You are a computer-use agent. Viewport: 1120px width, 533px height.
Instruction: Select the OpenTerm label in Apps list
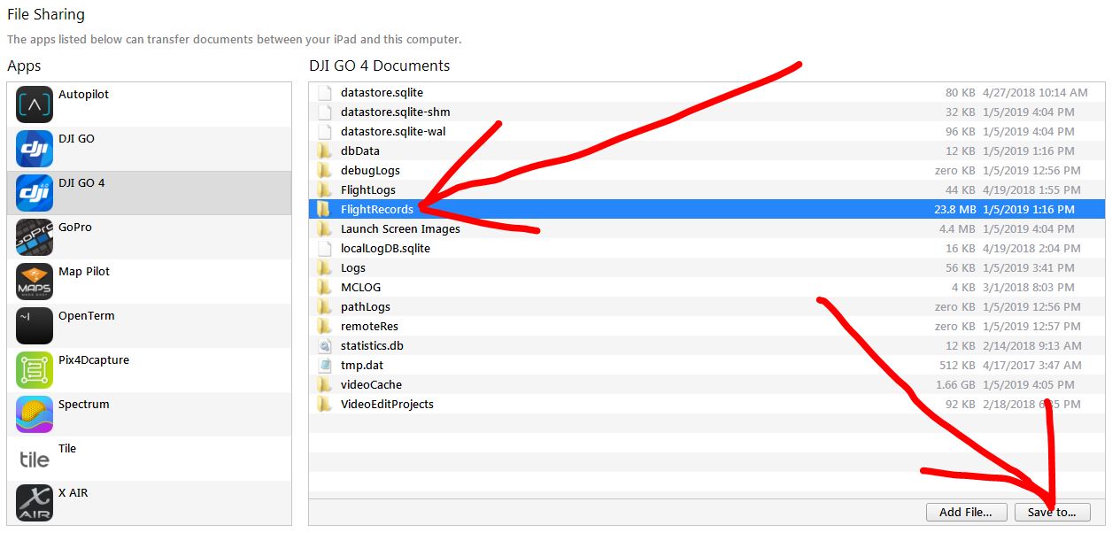[87, 315]
